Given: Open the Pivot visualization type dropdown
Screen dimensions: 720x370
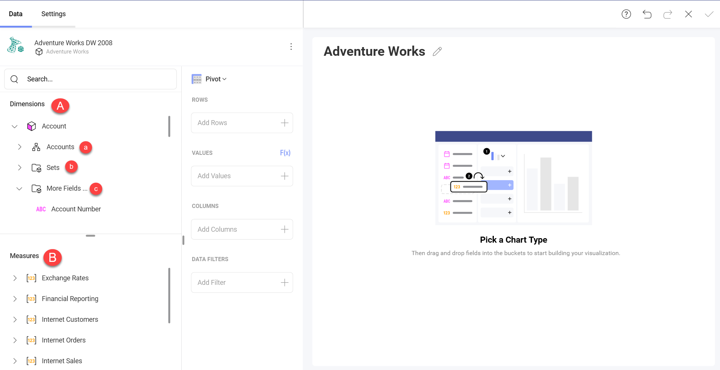Looking at the screenshot, I should pyautogui.click(x=216, y=79).
